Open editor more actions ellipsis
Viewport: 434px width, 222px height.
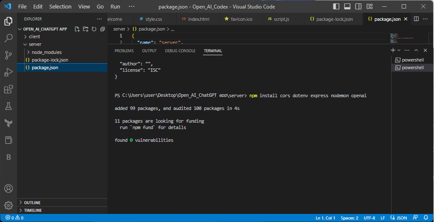(426, 19)
